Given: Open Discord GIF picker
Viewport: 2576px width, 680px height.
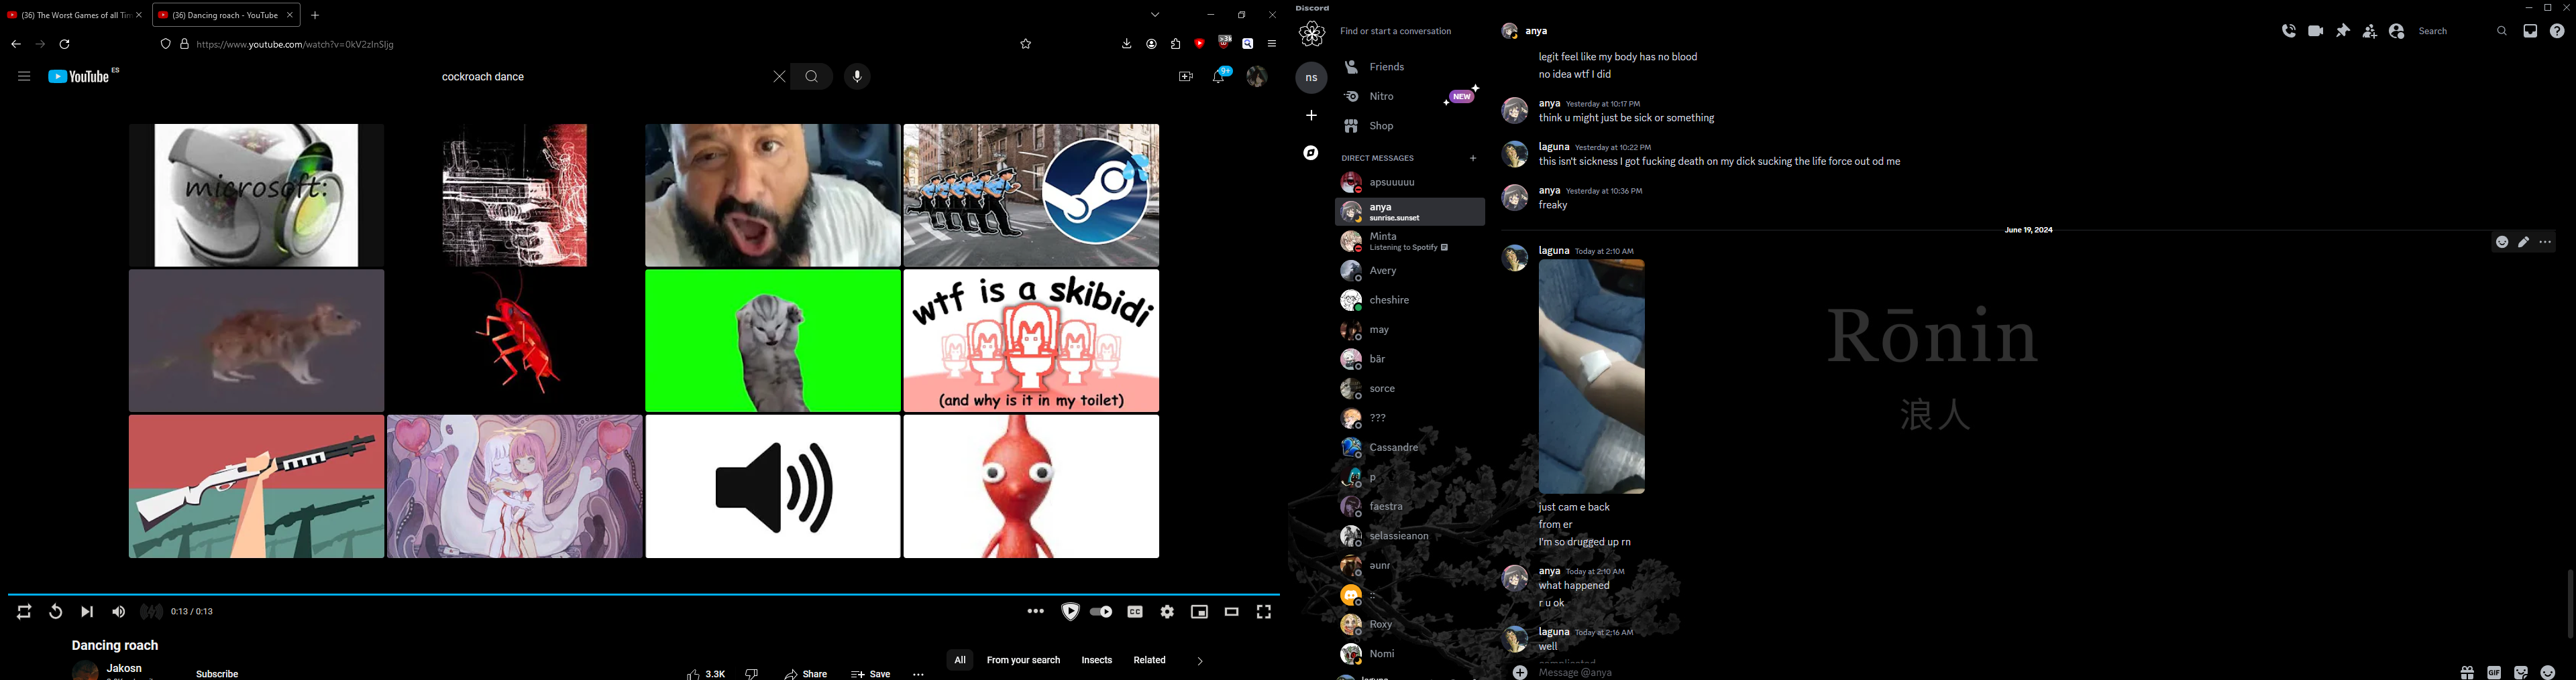Looking at the screenshot, I should click(2494, 673).
